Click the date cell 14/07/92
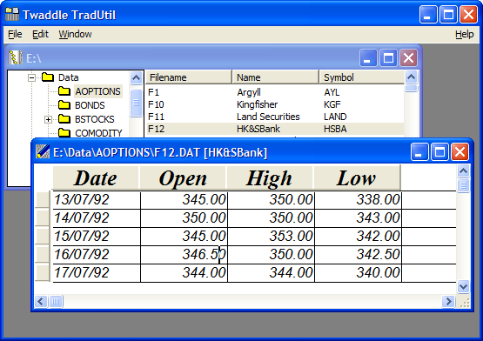 point(97,218)
